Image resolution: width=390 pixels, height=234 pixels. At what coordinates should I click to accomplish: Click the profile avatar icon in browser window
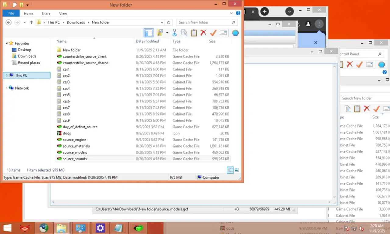(308, 24)
